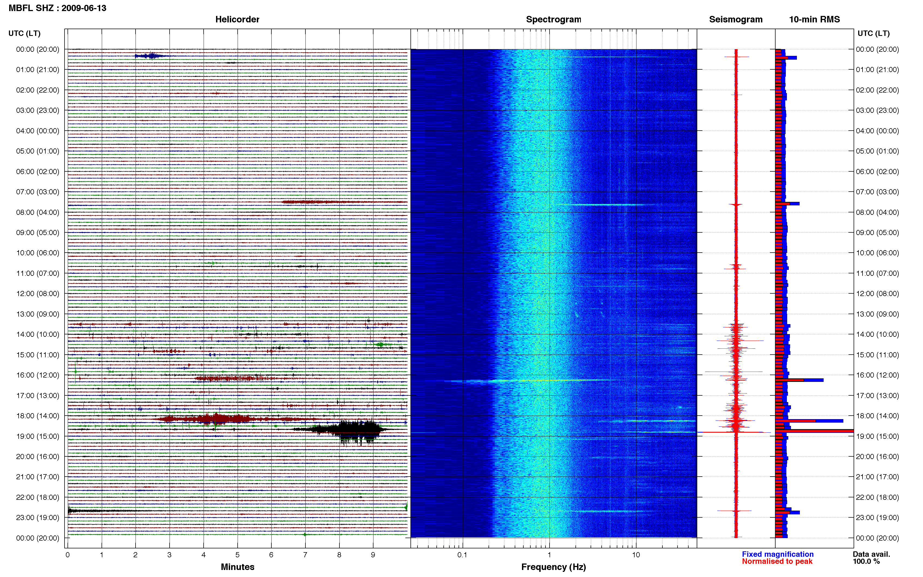Click the 0 tick label on Minutes axis

pos(68,555)
